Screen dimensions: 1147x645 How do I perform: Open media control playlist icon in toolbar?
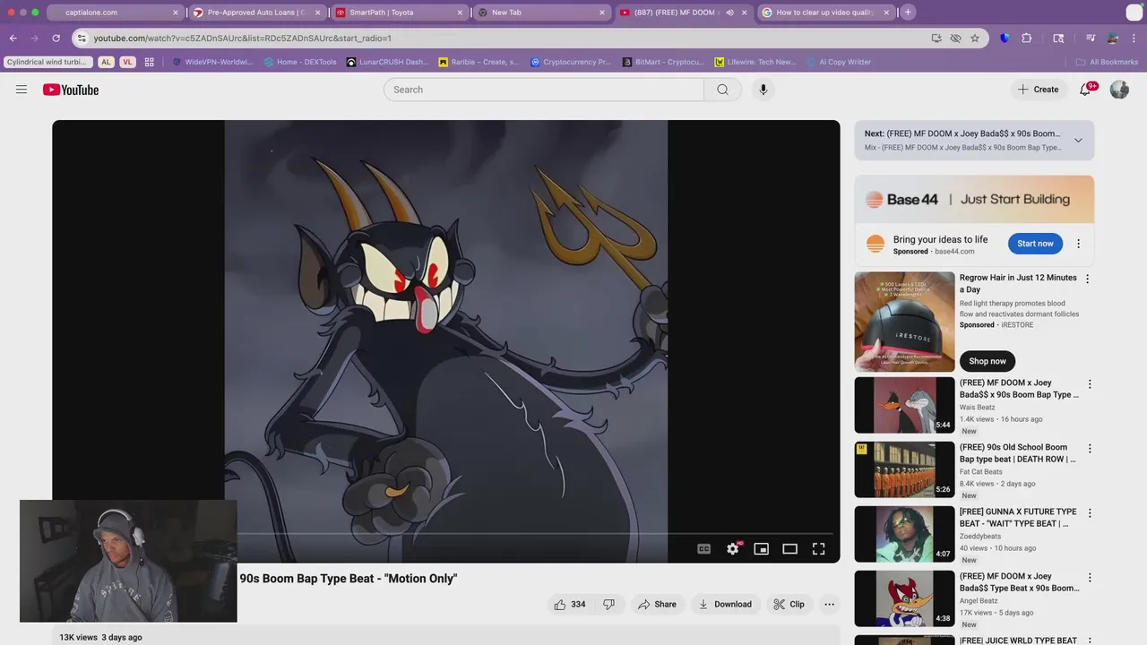[1091, 39]
